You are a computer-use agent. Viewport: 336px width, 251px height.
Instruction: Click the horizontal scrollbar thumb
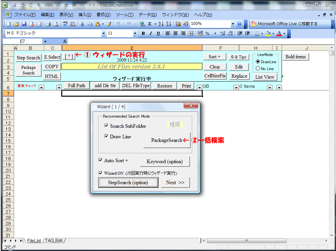click(x=247, y=241)
